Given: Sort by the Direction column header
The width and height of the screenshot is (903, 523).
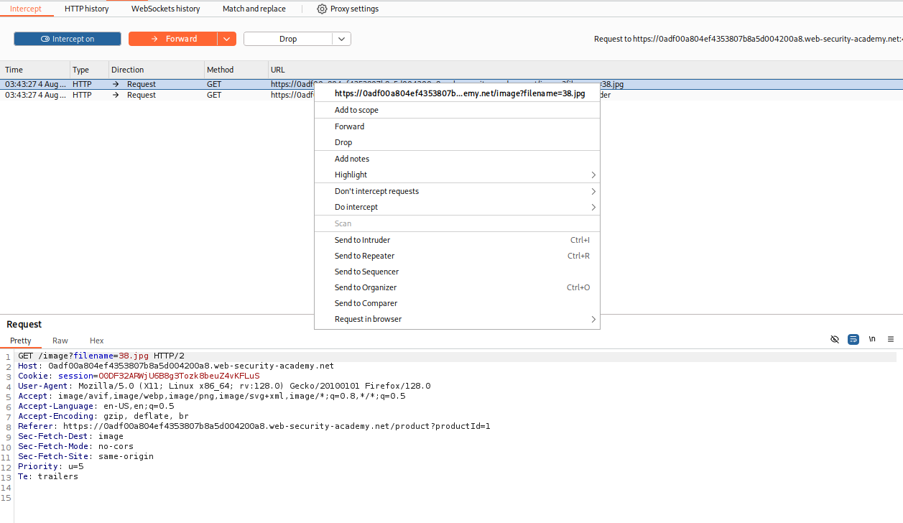Looking at the screenshot, I should click(x=156, y=70).
